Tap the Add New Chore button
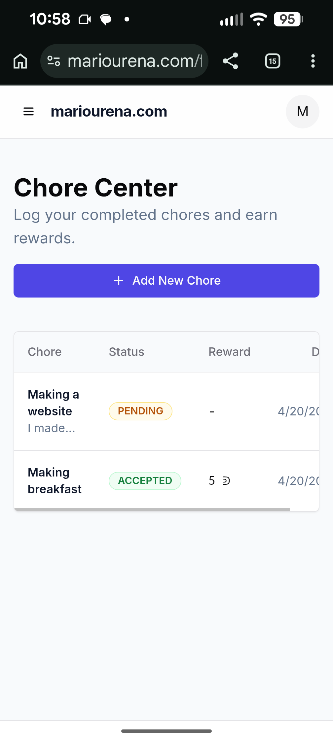Image resolution: width=333 pixels, height=741 pixels. (166, 280)
